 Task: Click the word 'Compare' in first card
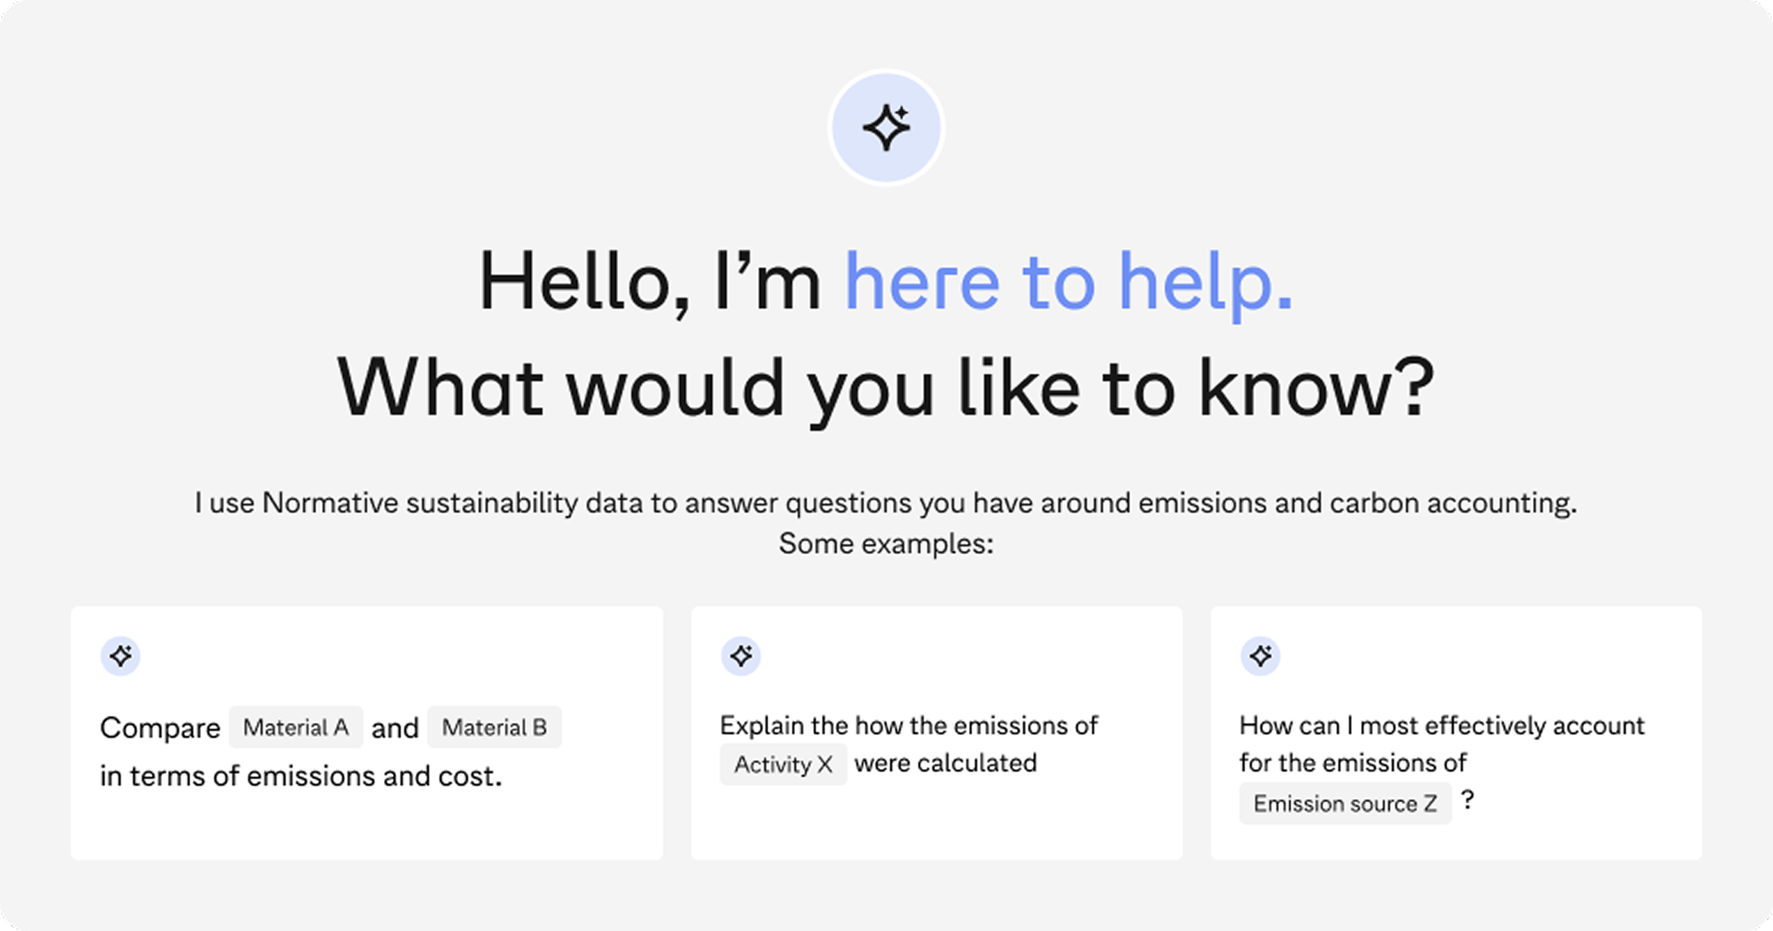tap(160, 728)
